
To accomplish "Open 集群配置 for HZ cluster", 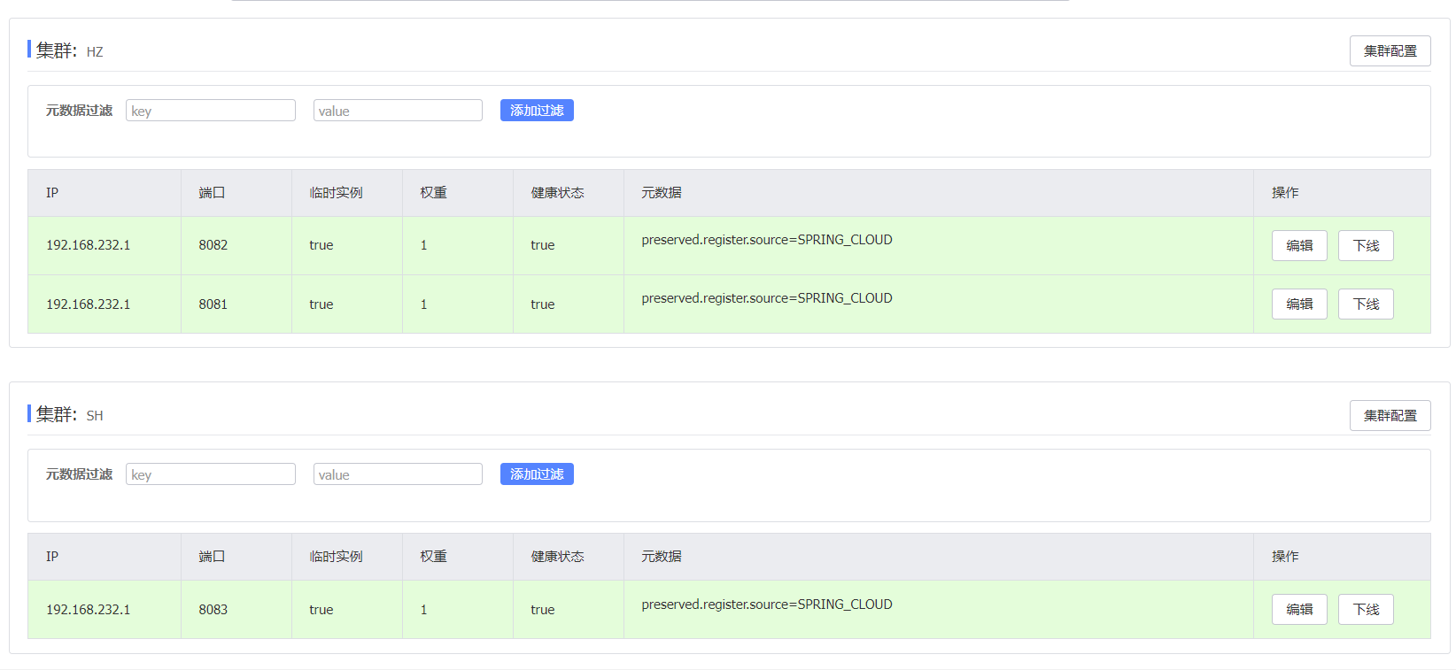I will click(1390, 51).
